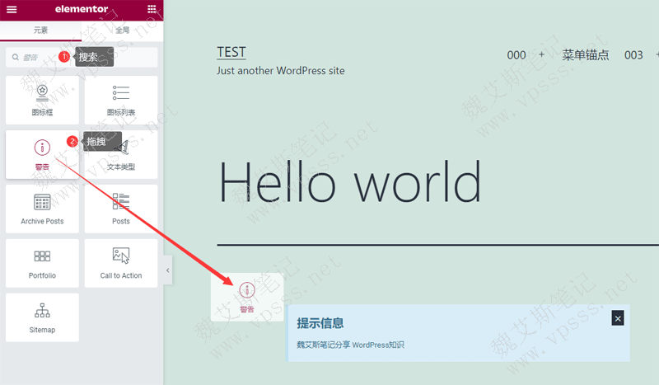659x385 pixels.
Task: Click the widget search field
Action: (82, 57)
